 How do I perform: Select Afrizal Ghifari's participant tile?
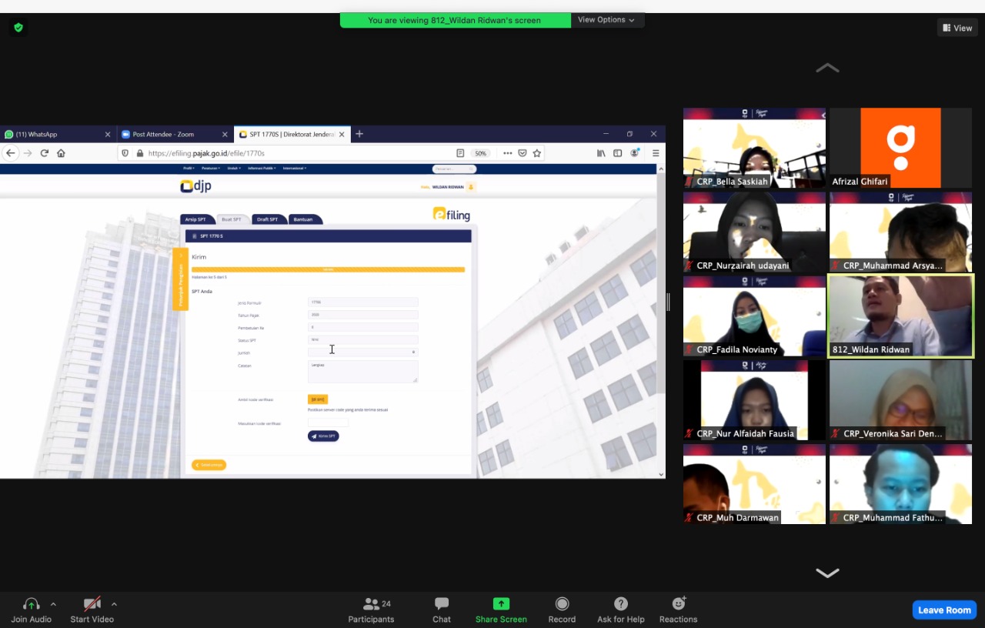point(900,148)
